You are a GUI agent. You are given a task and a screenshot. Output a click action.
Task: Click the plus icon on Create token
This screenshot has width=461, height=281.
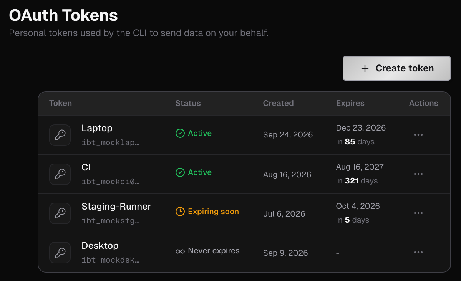(365, 68)
